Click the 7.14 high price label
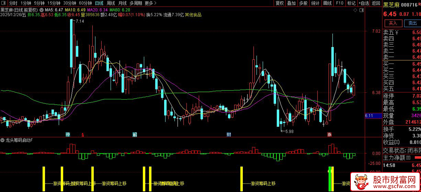The height and width of the screenshot is (192, 421). (80, 21)
